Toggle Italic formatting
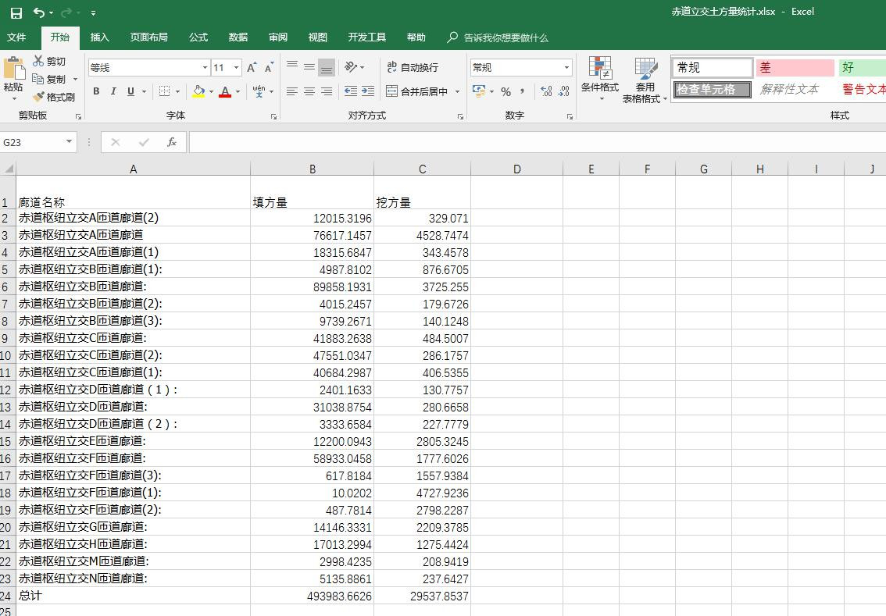Image resolution: width=886 pixels, height=616 pixels. pyautogui.click(x=113, y=91)
